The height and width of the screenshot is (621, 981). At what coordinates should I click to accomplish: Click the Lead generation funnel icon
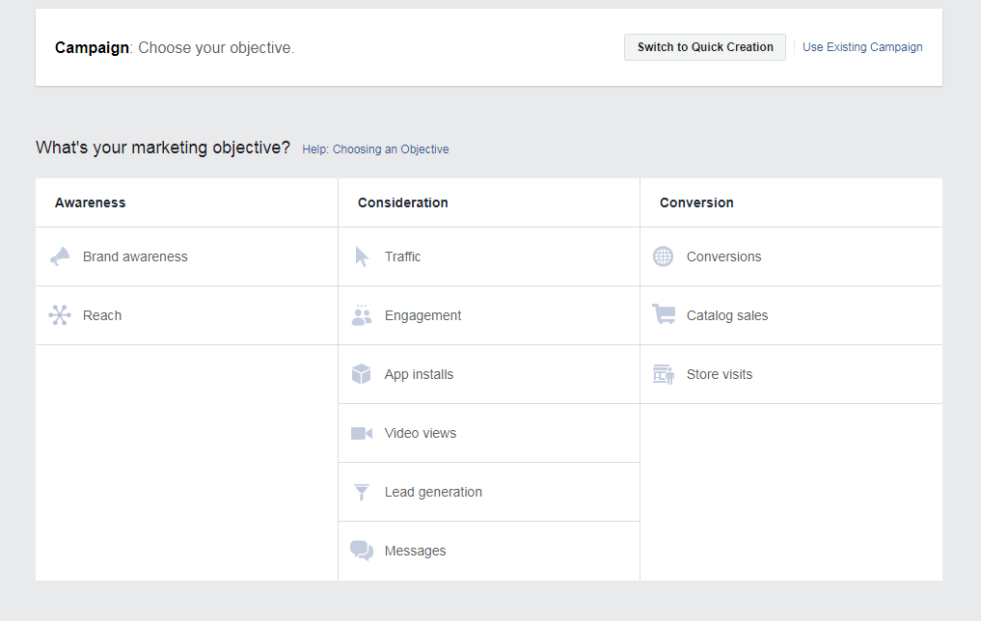point(362,492)
